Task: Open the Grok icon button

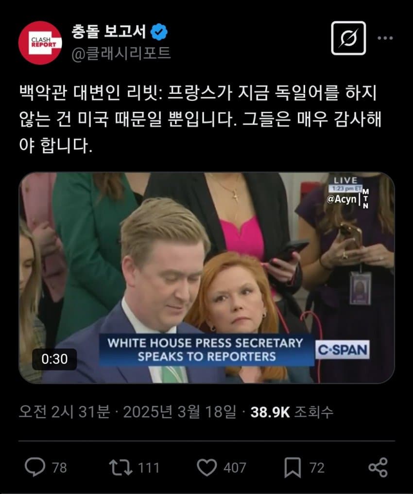Action: (348, 38)
